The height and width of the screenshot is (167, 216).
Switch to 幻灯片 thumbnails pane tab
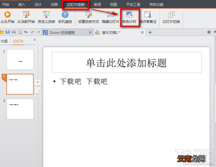[18, 41]
